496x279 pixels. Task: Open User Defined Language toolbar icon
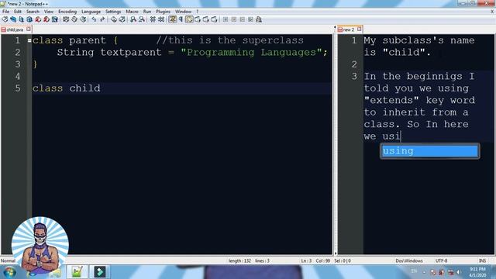click(x=198, y=19)
